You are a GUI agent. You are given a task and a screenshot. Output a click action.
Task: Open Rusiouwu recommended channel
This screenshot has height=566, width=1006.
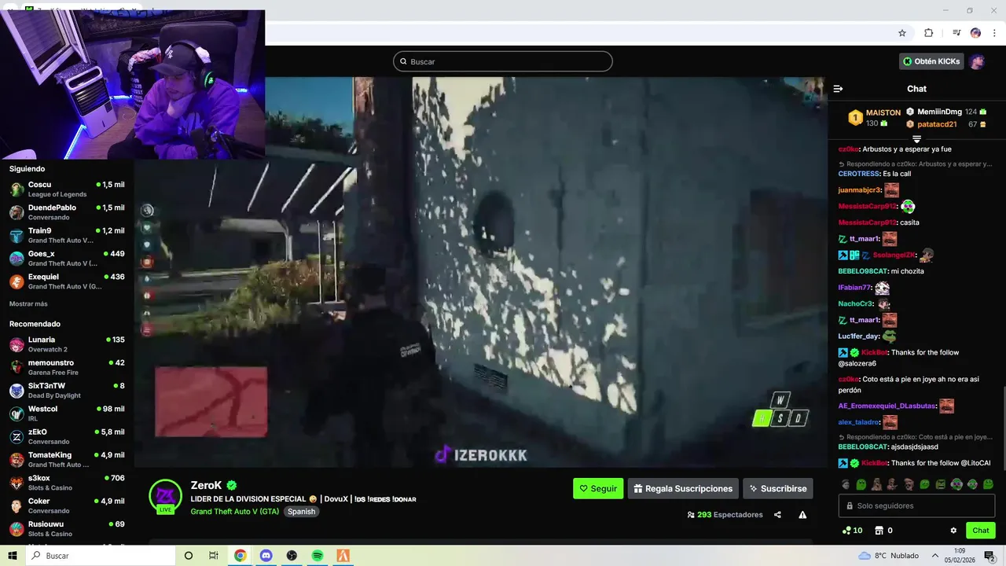pyautogui.click(x=67, y=528)
